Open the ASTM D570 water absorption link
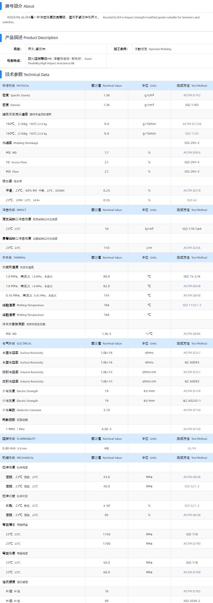213x603 pixels. [192, 191]
